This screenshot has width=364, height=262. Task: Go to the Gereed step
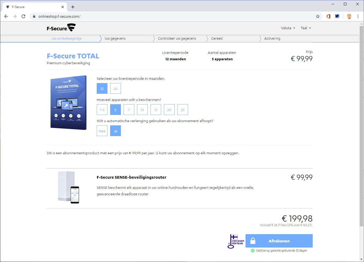point(217,38)
